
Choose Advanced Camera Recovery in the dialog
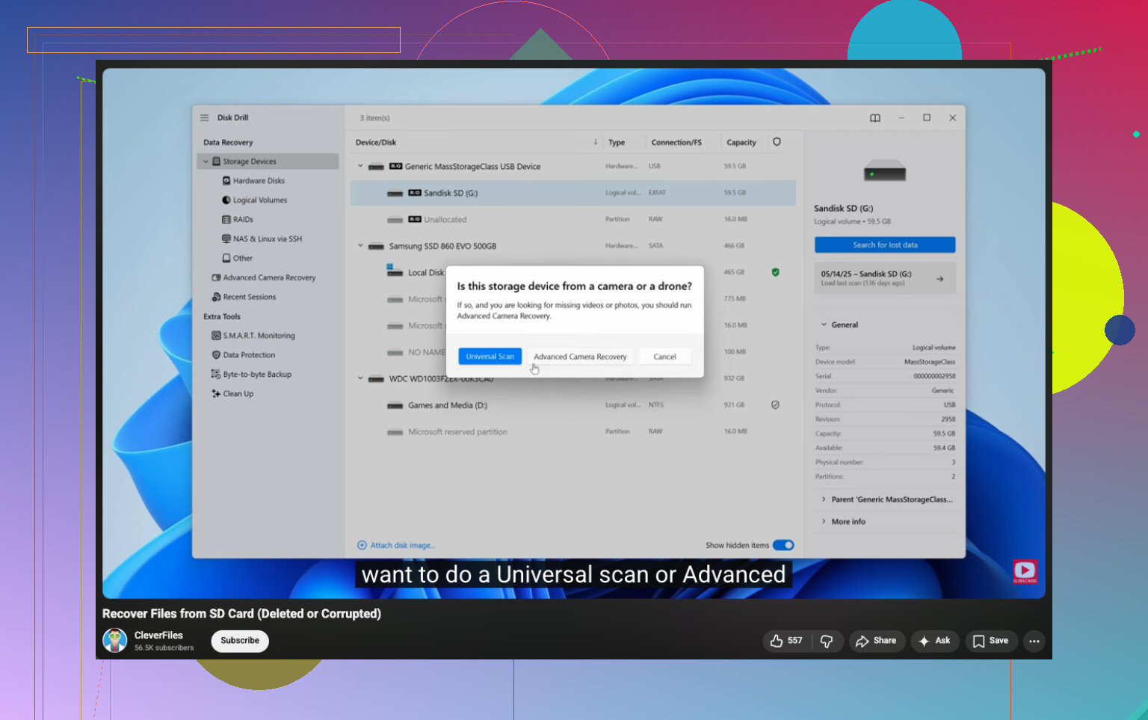[580, 357]
